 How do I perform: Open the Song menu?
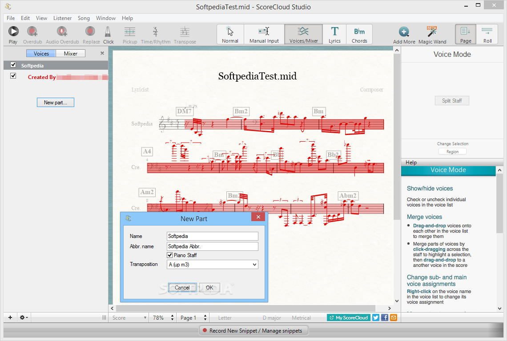click(x=84, y=18)
